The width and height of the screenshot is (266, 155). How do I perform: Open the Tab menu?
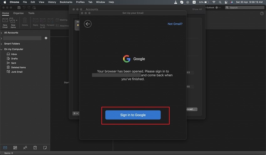click(90, 2)
